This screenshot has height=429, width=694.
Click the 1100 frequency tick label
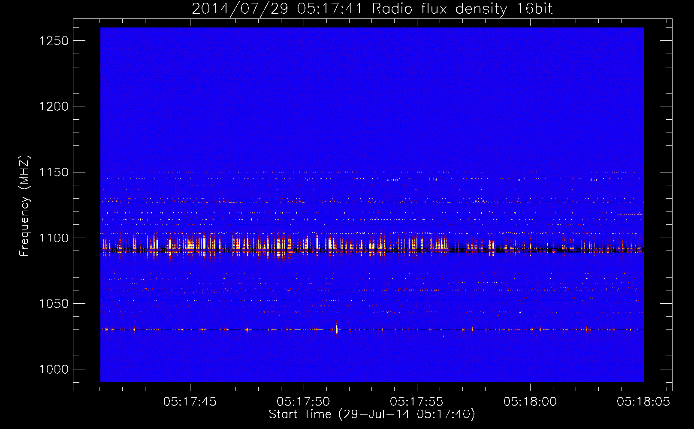pos(54,238)
